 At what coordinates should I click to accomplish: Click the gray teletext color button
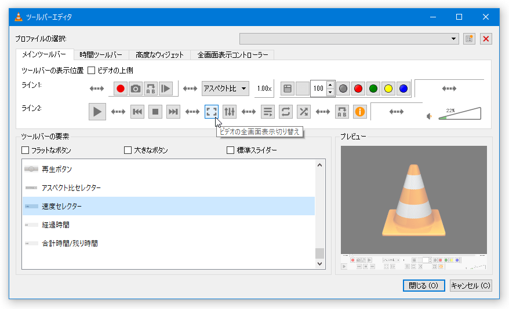point(343,89)
